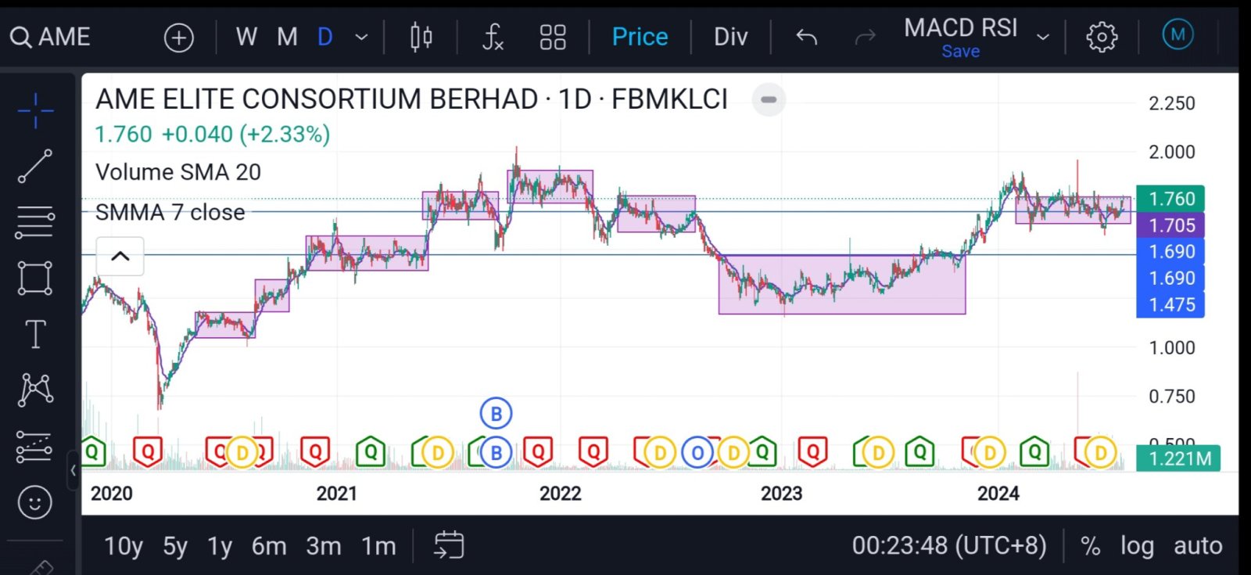Undo the last chart action
This screenshot has width=1251, height=575.
pyautogui.click(x=806, y=37)
